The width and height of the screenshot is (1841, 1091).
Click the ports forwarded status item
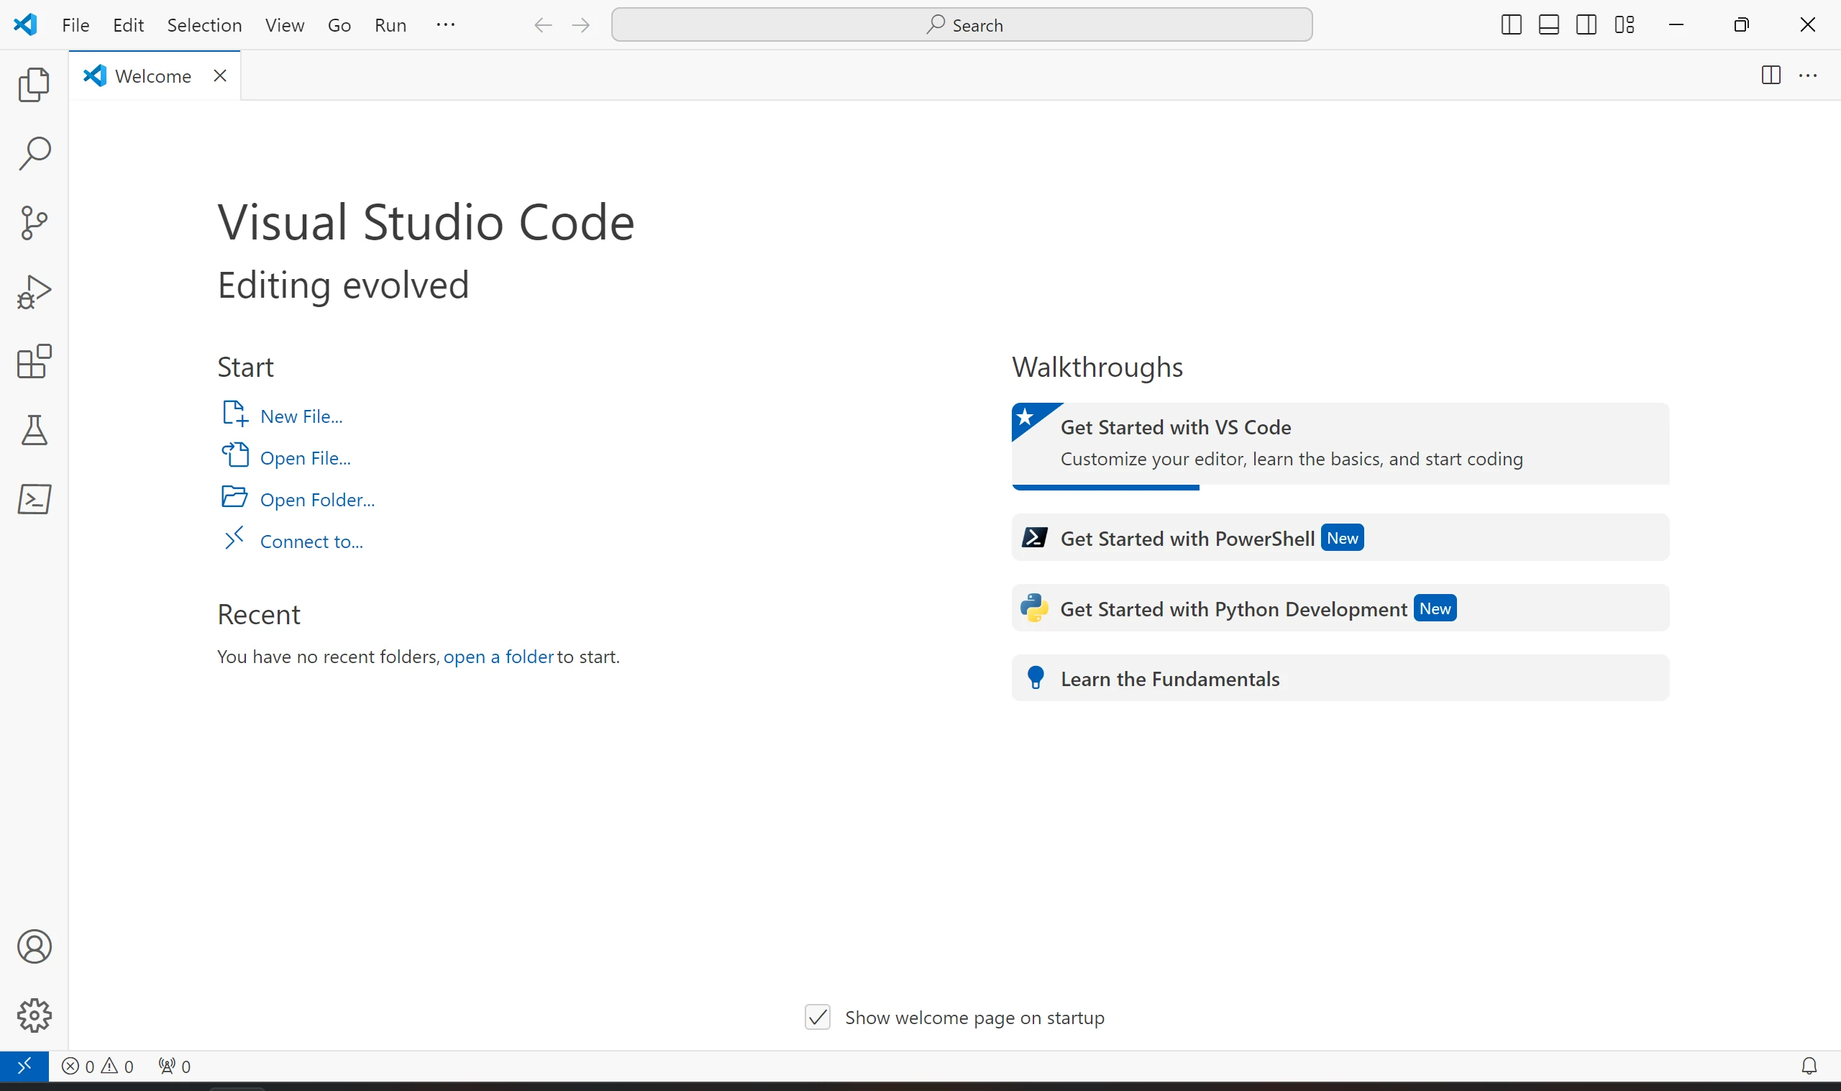click(174, 1066)
